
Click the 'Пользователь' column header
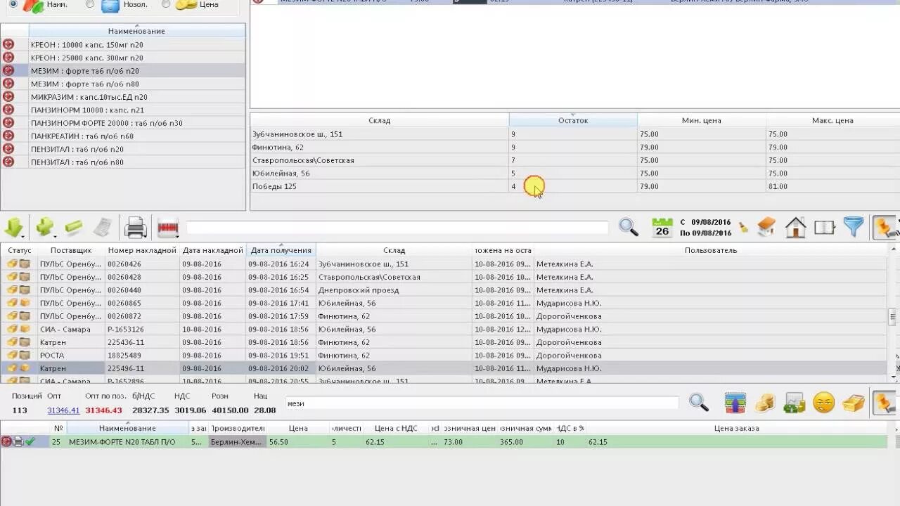coord(710,250)
